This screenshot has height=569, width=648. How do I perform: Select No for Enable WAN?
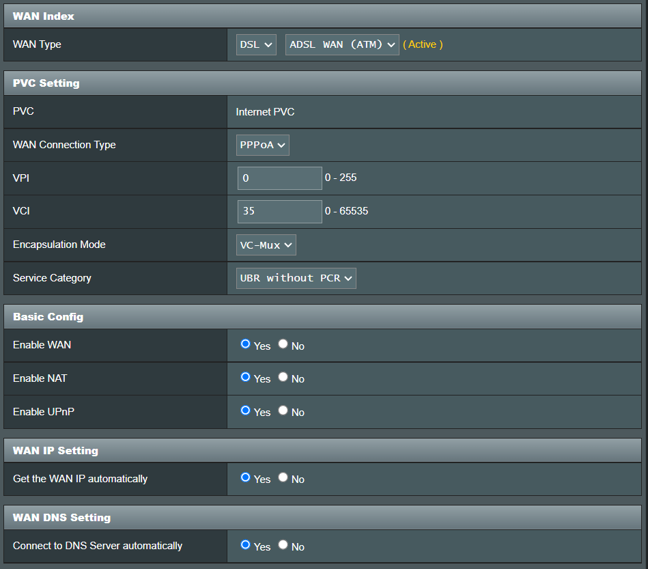(x=283, y=344)
